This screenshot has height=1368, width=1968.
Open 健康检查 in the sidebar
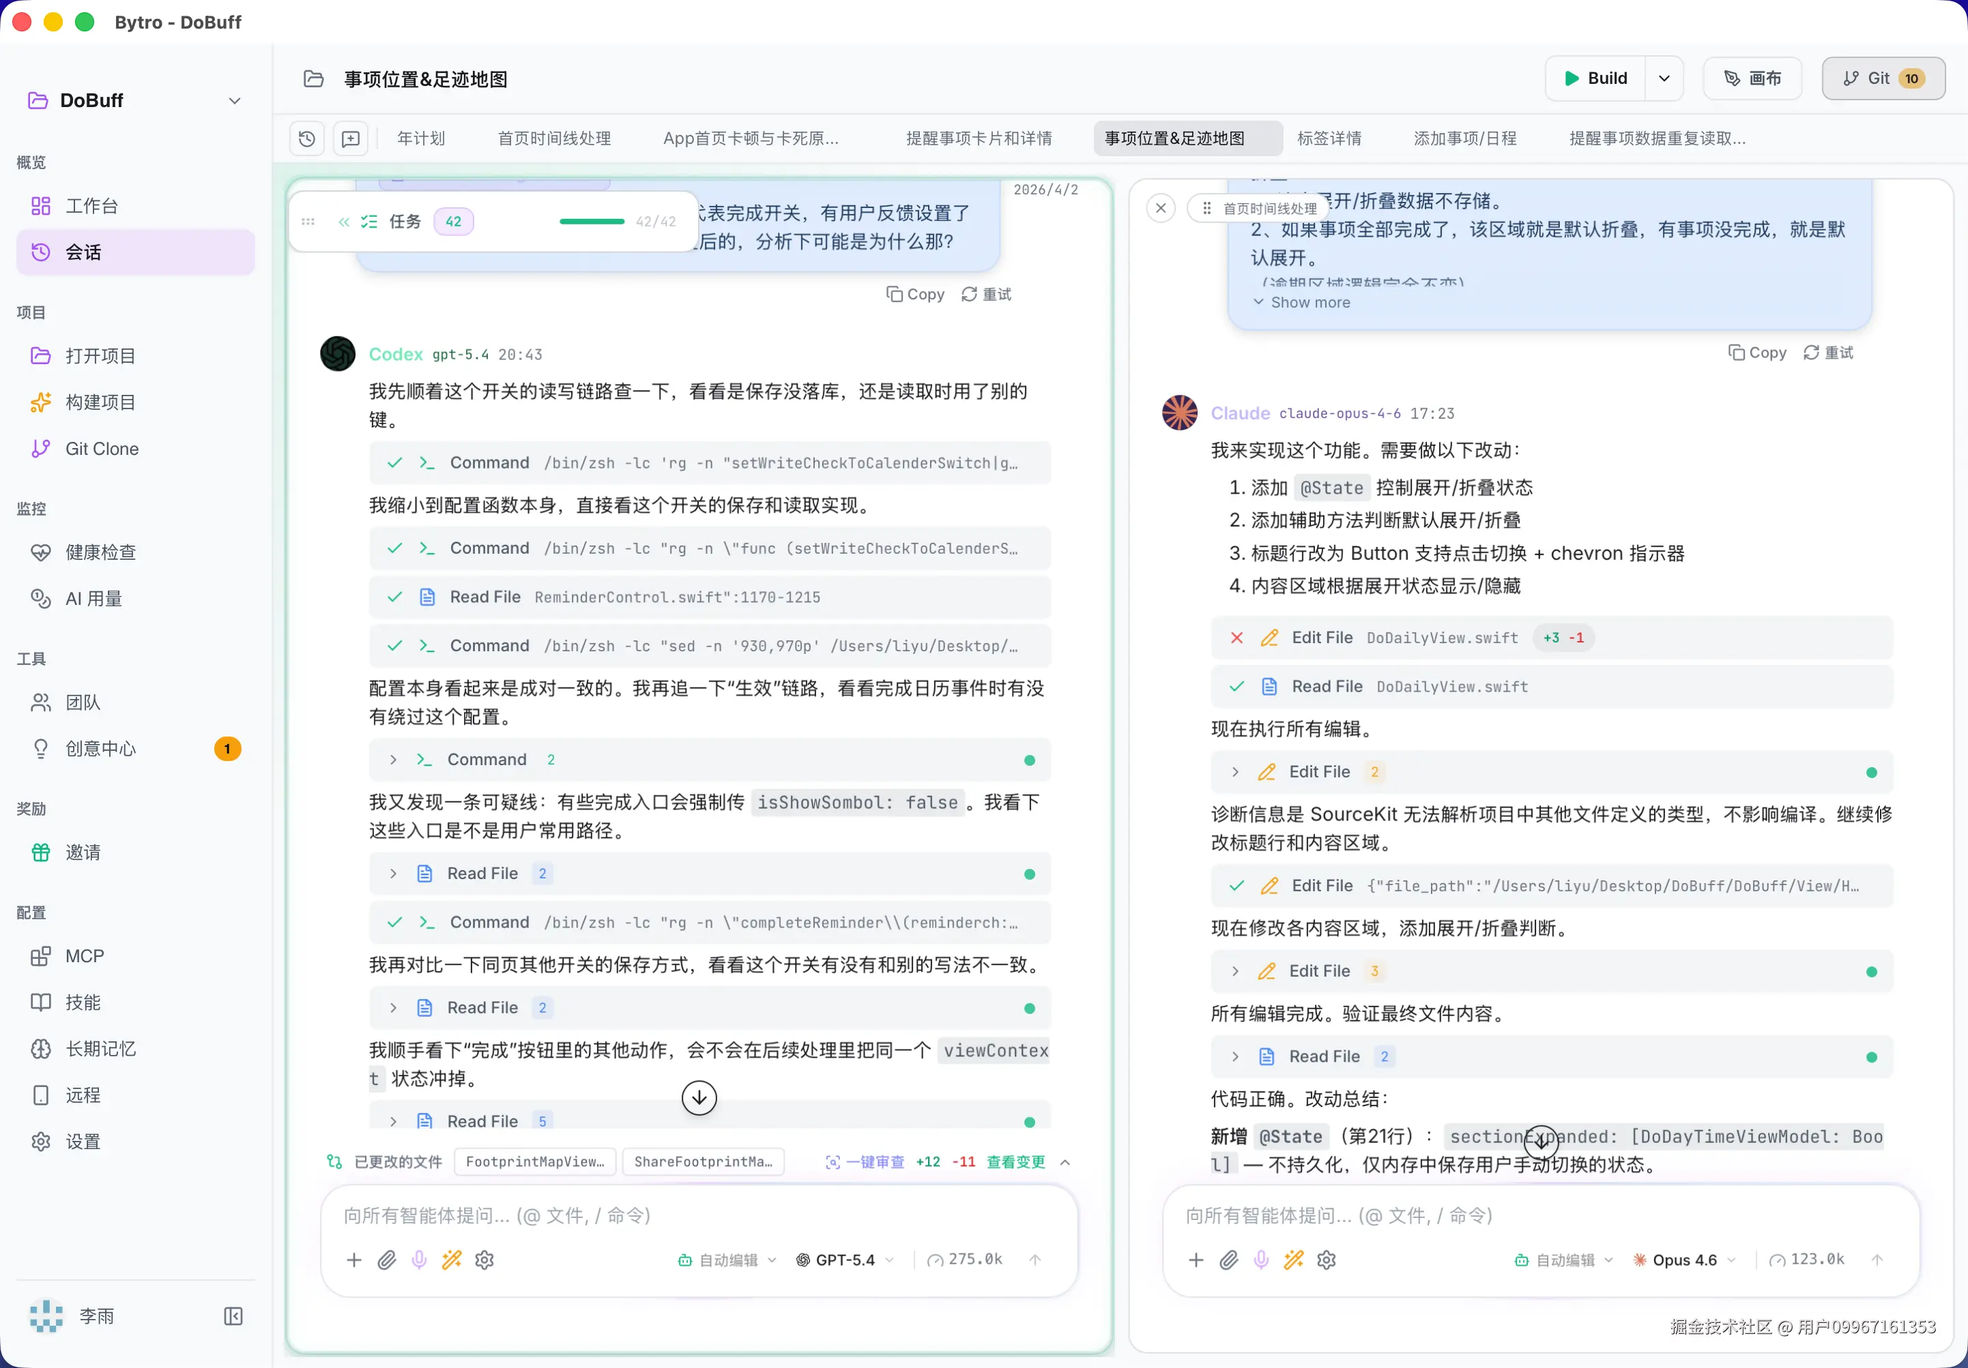click(101, 552)
